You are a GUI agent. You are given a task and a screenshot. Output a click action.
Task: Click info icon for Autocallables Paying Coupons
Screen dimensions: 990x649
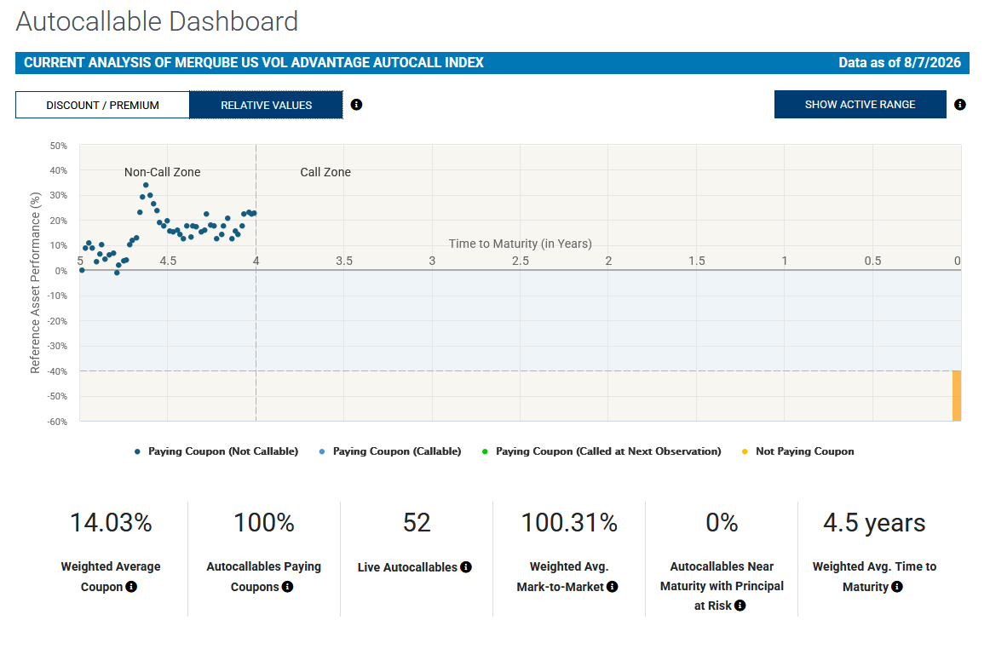287,587
